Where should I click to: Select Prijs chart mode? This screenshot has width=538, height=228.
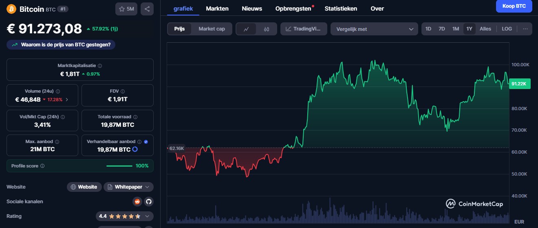(x=180, y=29)
